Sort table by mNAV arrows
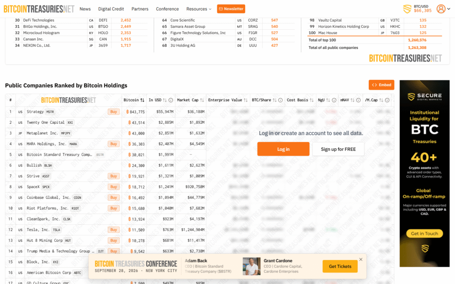455x284 pixels. click(x=352, y=100)
